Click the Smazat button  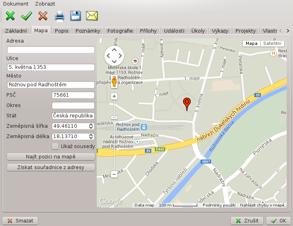(x=20, y=221)
